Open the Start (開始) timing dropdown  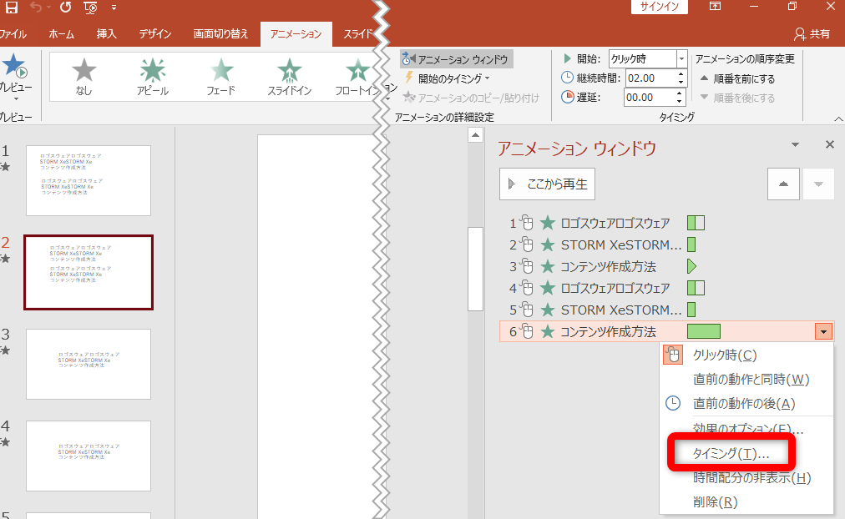(x=681, y=59)
